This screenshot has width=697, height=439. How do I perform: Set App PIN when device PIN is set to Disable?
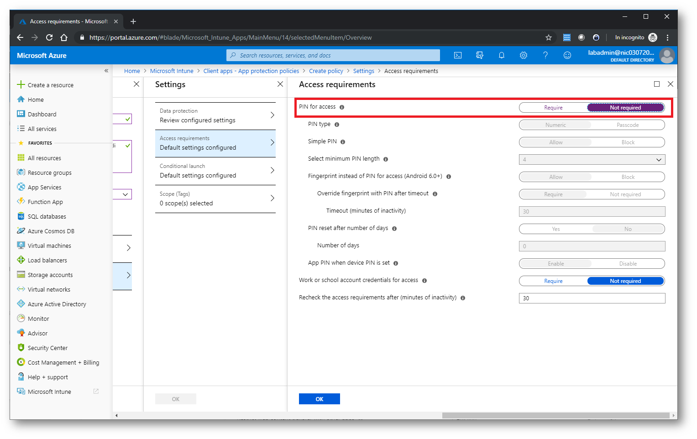pyautogui.click(x=628, y=264)
